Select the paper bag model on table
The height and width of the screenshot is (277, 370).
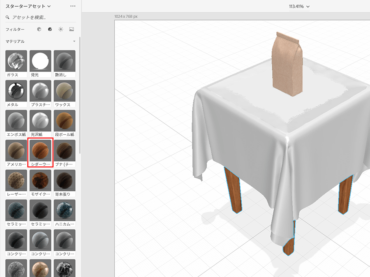point(287,66)
